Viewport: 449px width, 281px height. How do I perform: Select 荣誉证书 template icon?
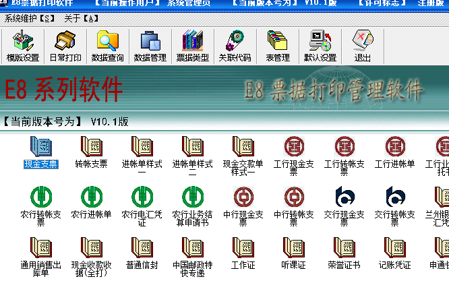(345, 247)
